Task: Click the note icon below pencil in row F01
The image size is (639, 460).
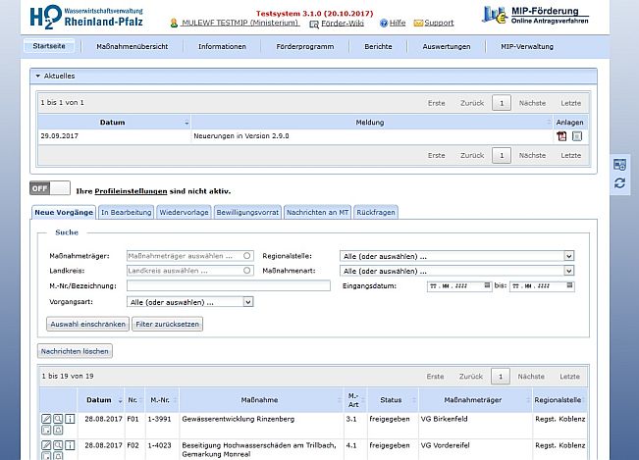Action: tap(46, 430)
